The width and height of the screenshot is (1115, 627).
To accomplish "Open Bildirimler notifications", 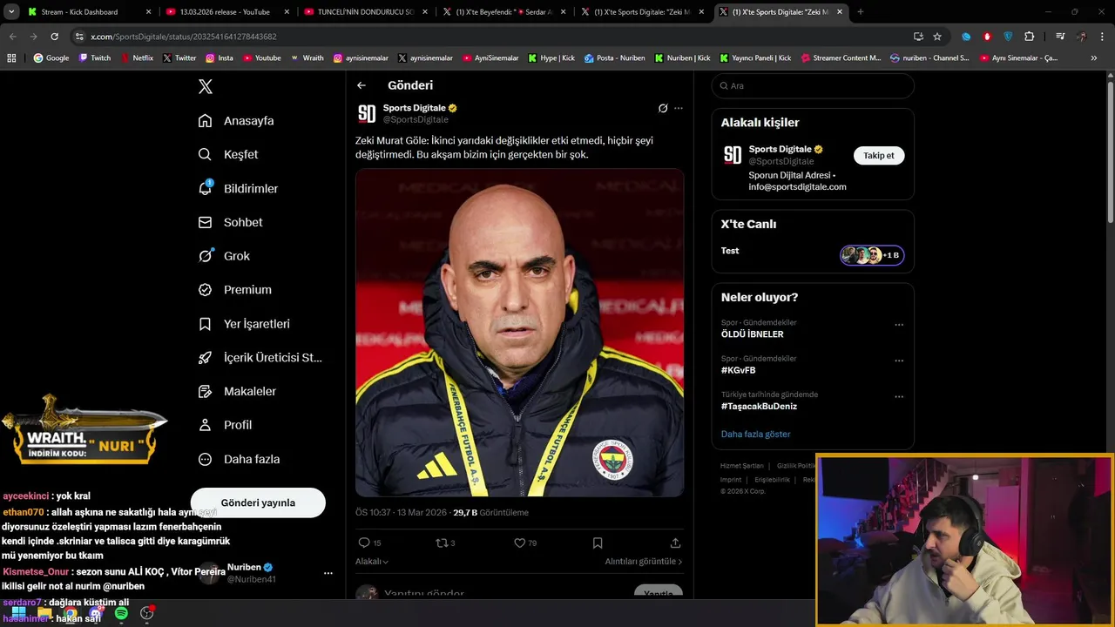I will tap(238, 188).
